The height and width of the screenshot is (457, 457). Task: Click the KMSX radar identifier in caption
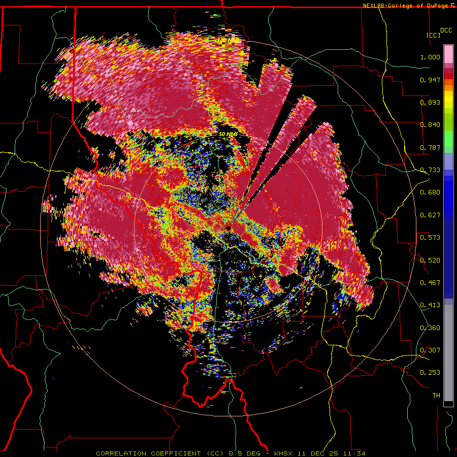284,453
